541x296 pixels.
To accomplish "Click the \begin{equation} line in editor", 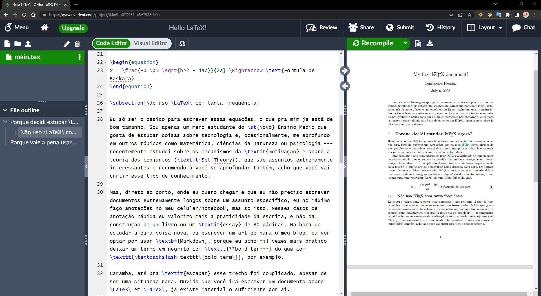I will (134, 62).
